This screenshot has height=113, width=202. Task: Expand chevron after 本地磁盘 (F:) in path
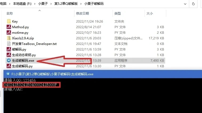(35, 4)
